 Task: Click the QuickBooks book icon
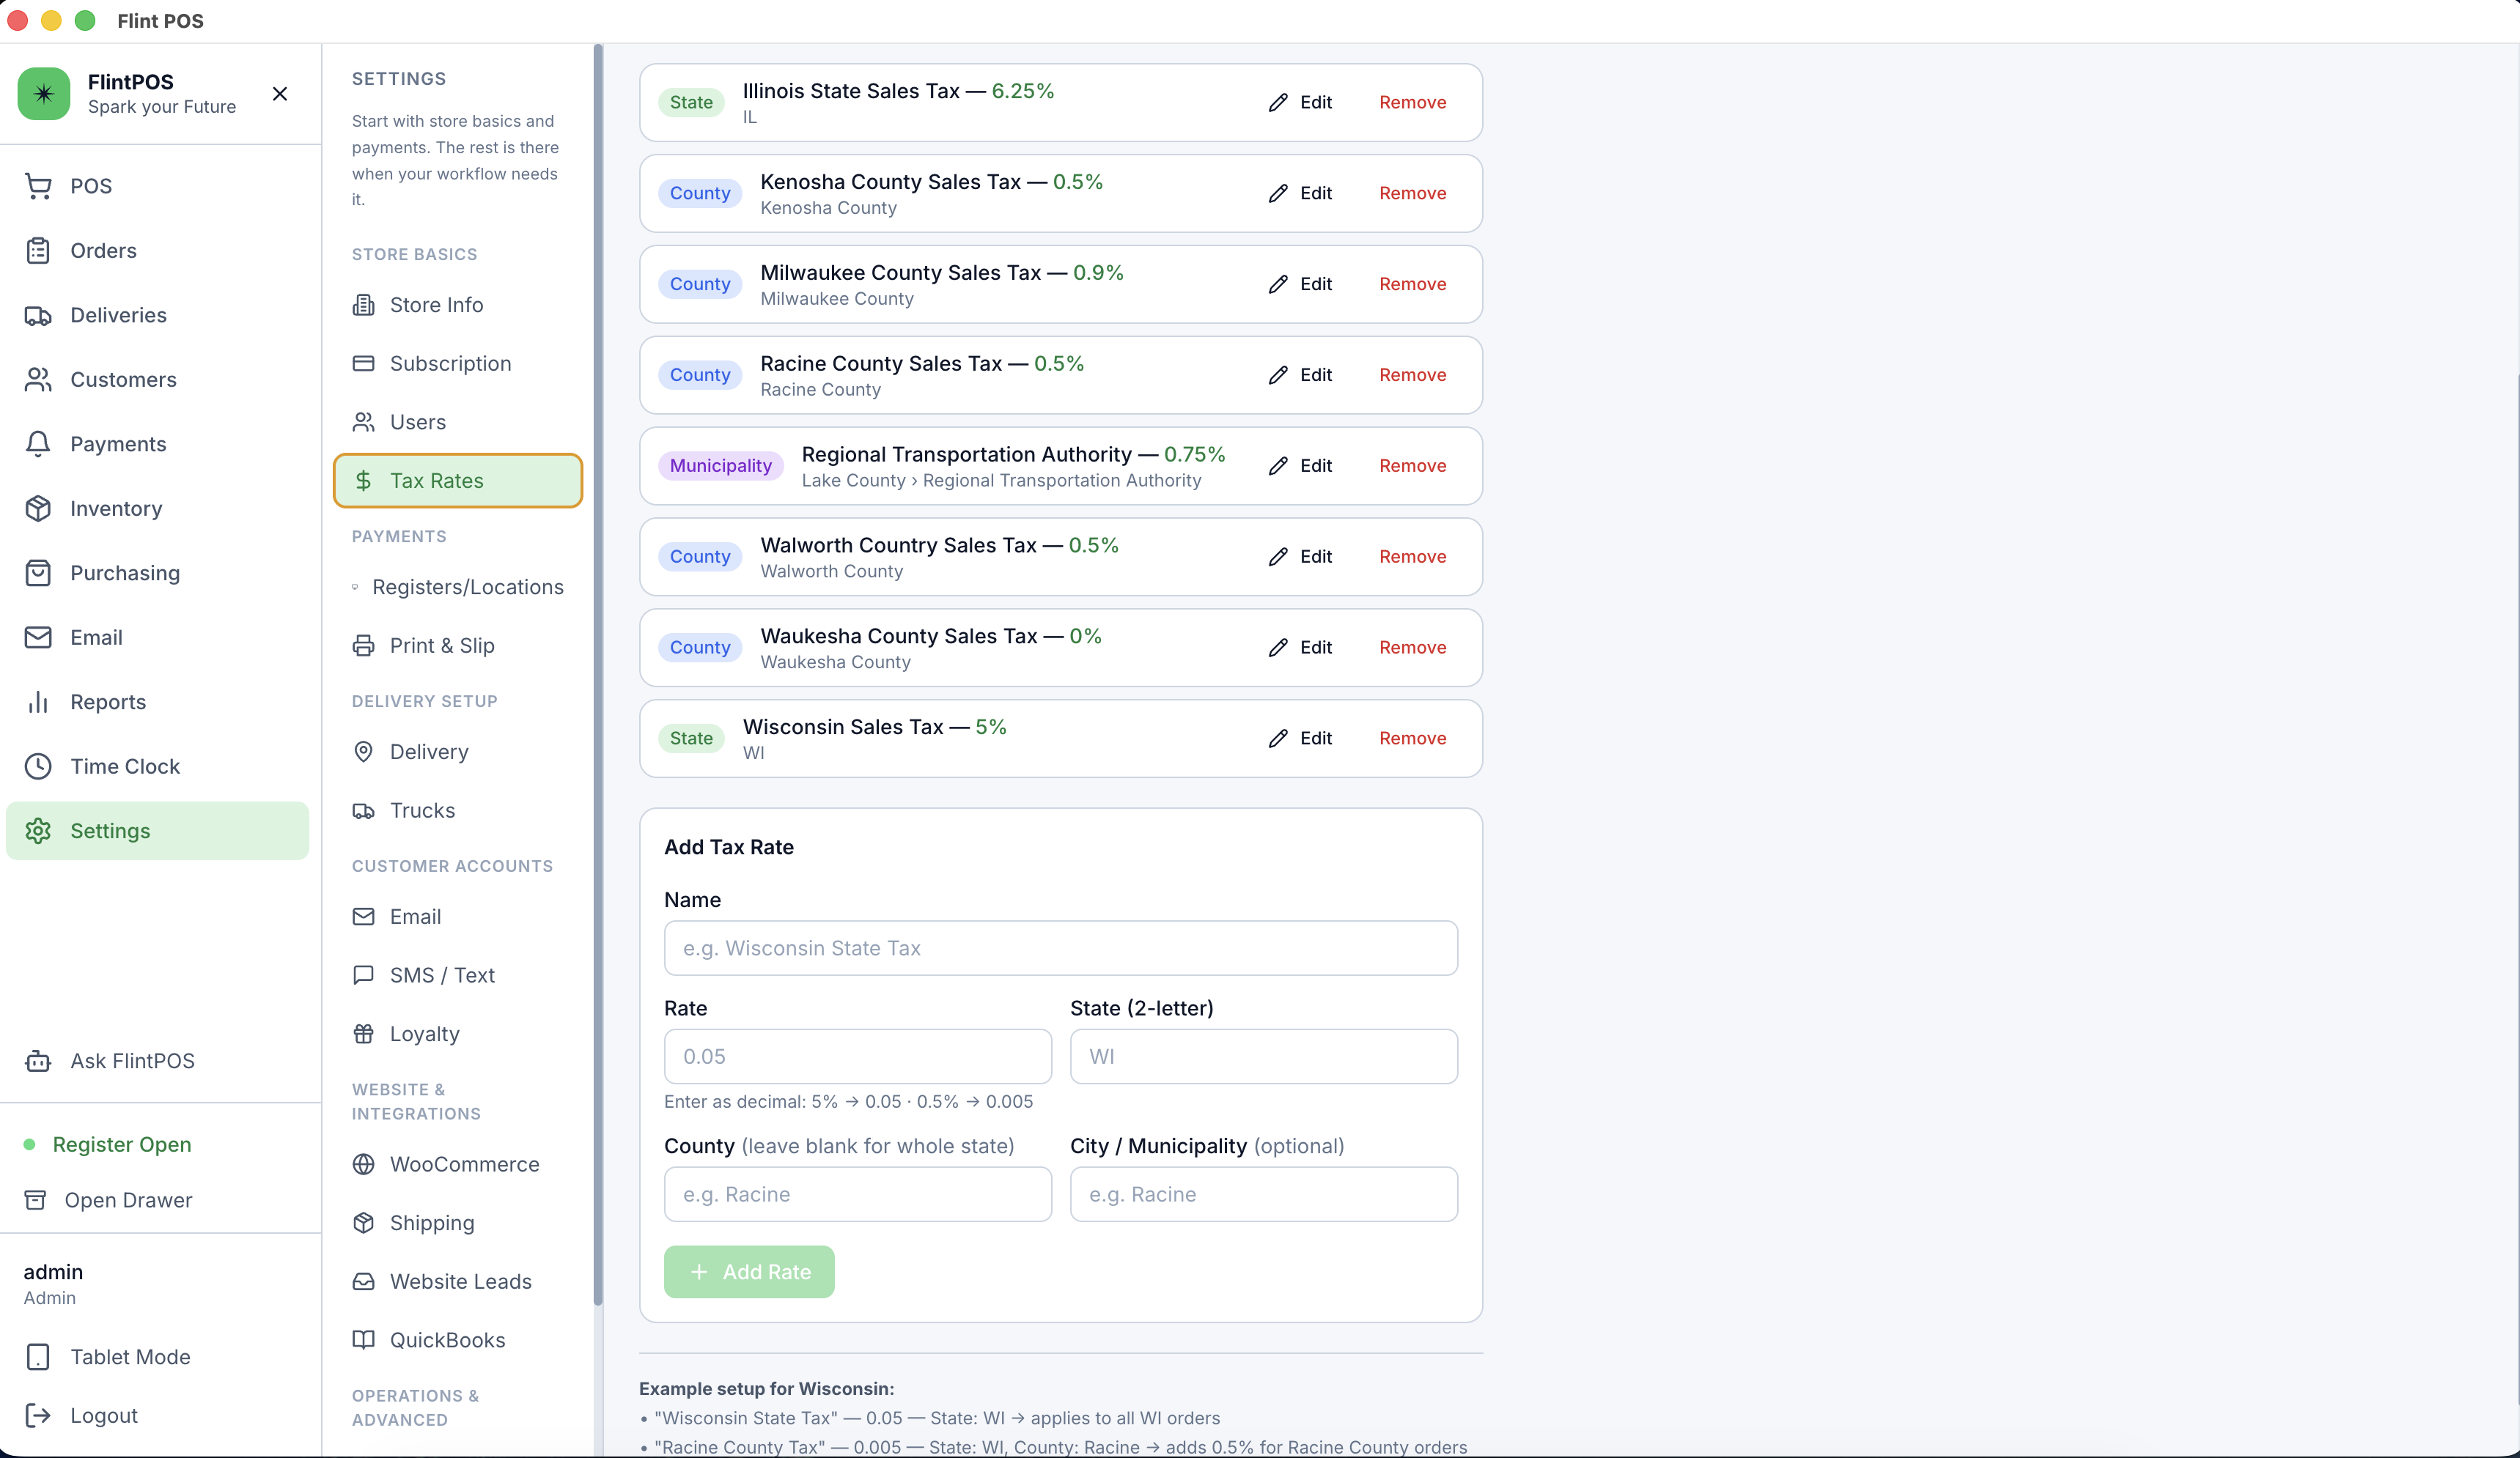click(x=364, y=1340)
